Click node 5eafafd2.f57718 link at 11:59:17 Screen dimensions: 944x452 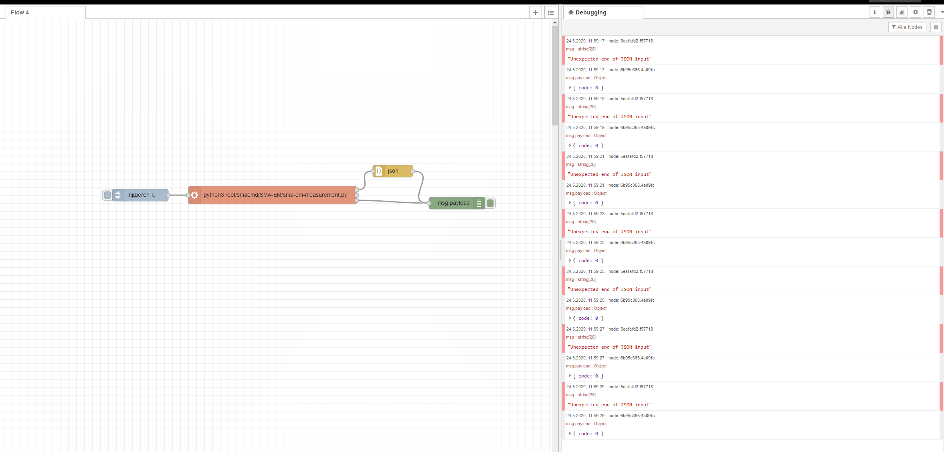[631, 41]
